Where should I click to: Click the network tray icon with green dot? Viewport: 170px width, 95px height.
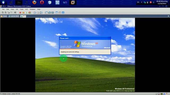coord(144,2)
